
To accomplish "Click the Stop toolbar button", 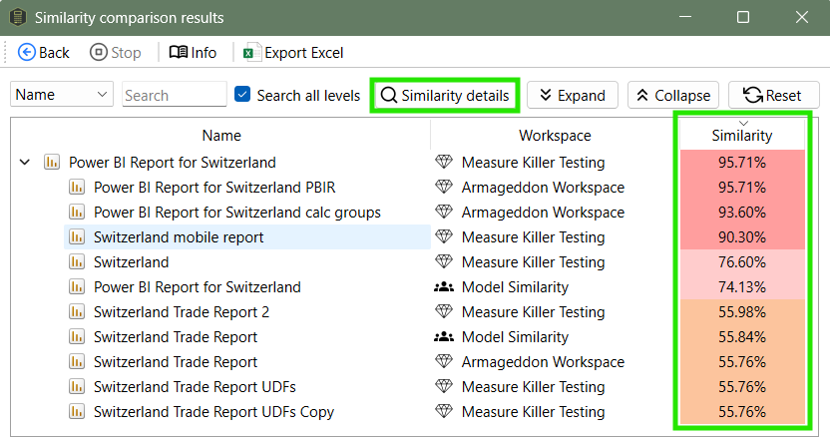I will [116, 53].
